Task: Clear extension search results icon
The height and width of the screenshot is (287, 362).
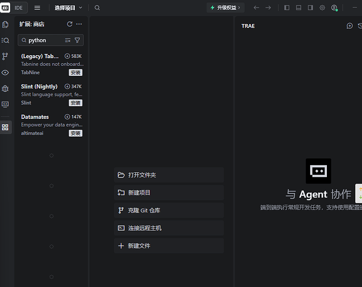Action: click(68, 40)
